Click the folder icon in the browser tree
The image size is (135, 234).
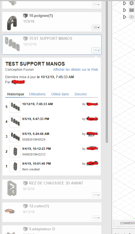point(131,10)
